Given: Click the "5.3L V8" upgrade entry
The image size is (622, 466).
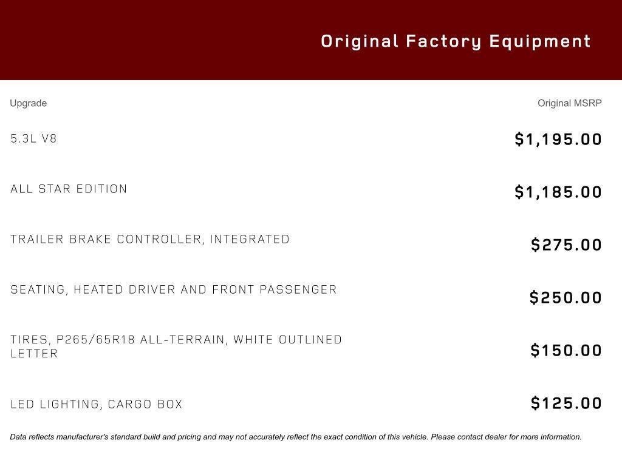Looking at the screenshot, I should coord(33,138).
